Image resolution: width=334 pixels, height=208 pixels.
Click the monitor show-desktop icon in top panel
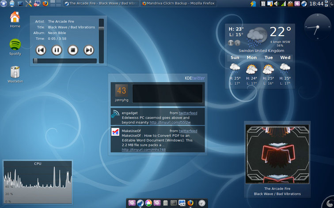click(20, 4)
